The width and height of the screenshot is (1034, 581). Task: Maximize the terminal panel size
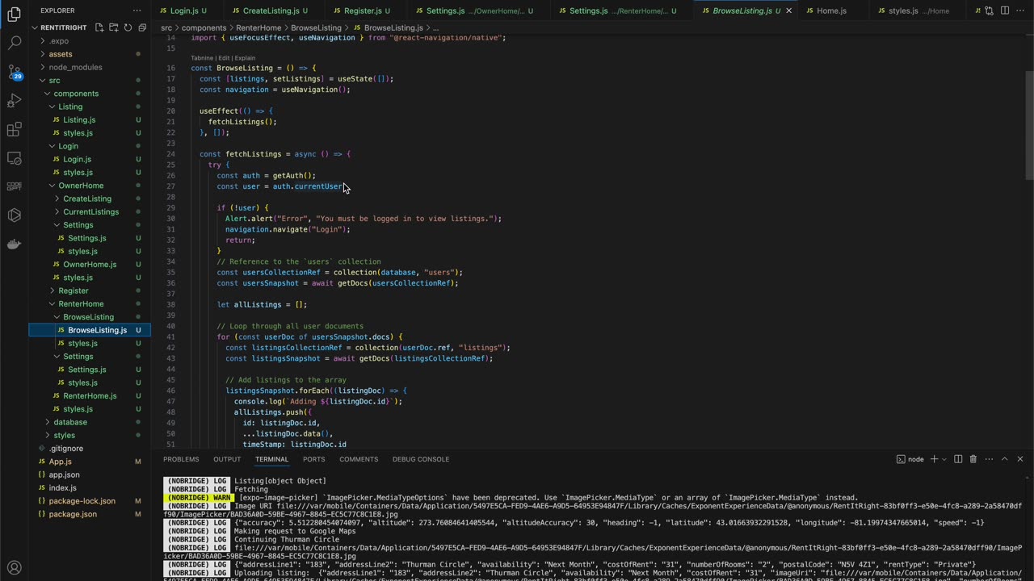[x=1005, y=459]
